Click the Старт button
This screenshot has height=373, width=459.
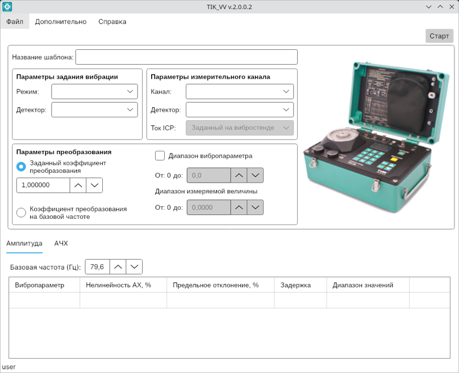[x=439, y=36]
